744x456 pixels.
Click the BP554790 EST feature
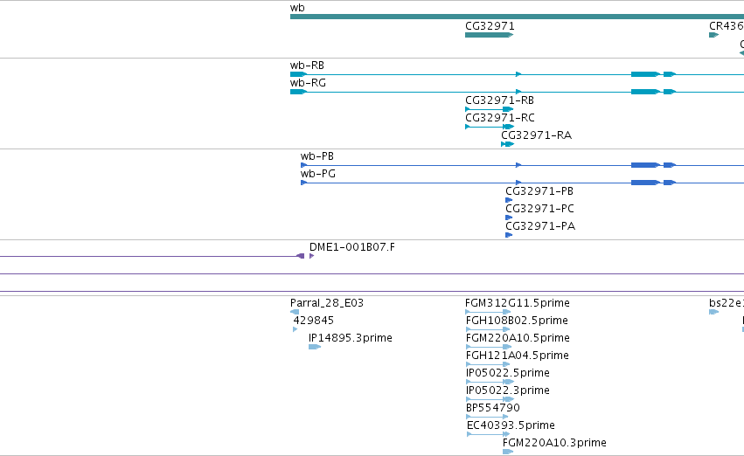pyautogui.click(x=487, y=417)
